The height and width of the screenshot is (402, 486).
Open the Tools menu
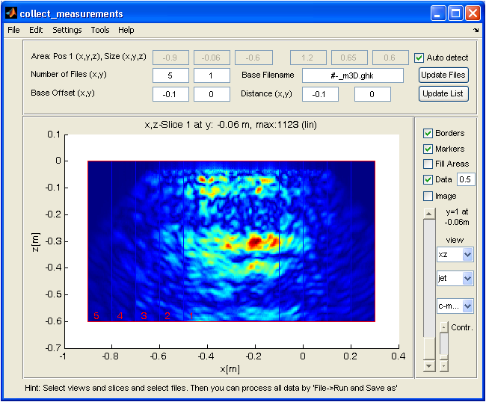point(100,30)
